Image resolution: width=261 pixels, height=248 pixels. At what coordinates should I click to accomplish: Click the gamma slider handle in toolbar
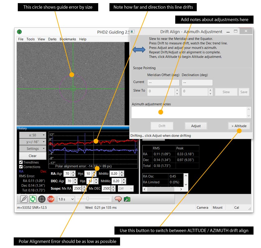click(x=88, y=199)
